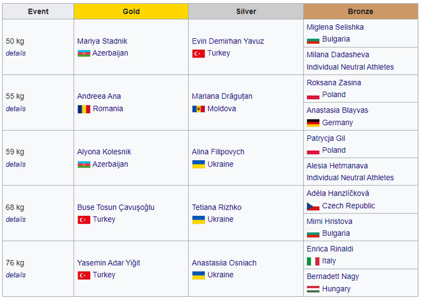The image size is (421, 300).
Task: Click Bulgaria flag under Miglena Selishka
Action: point(313,40)
